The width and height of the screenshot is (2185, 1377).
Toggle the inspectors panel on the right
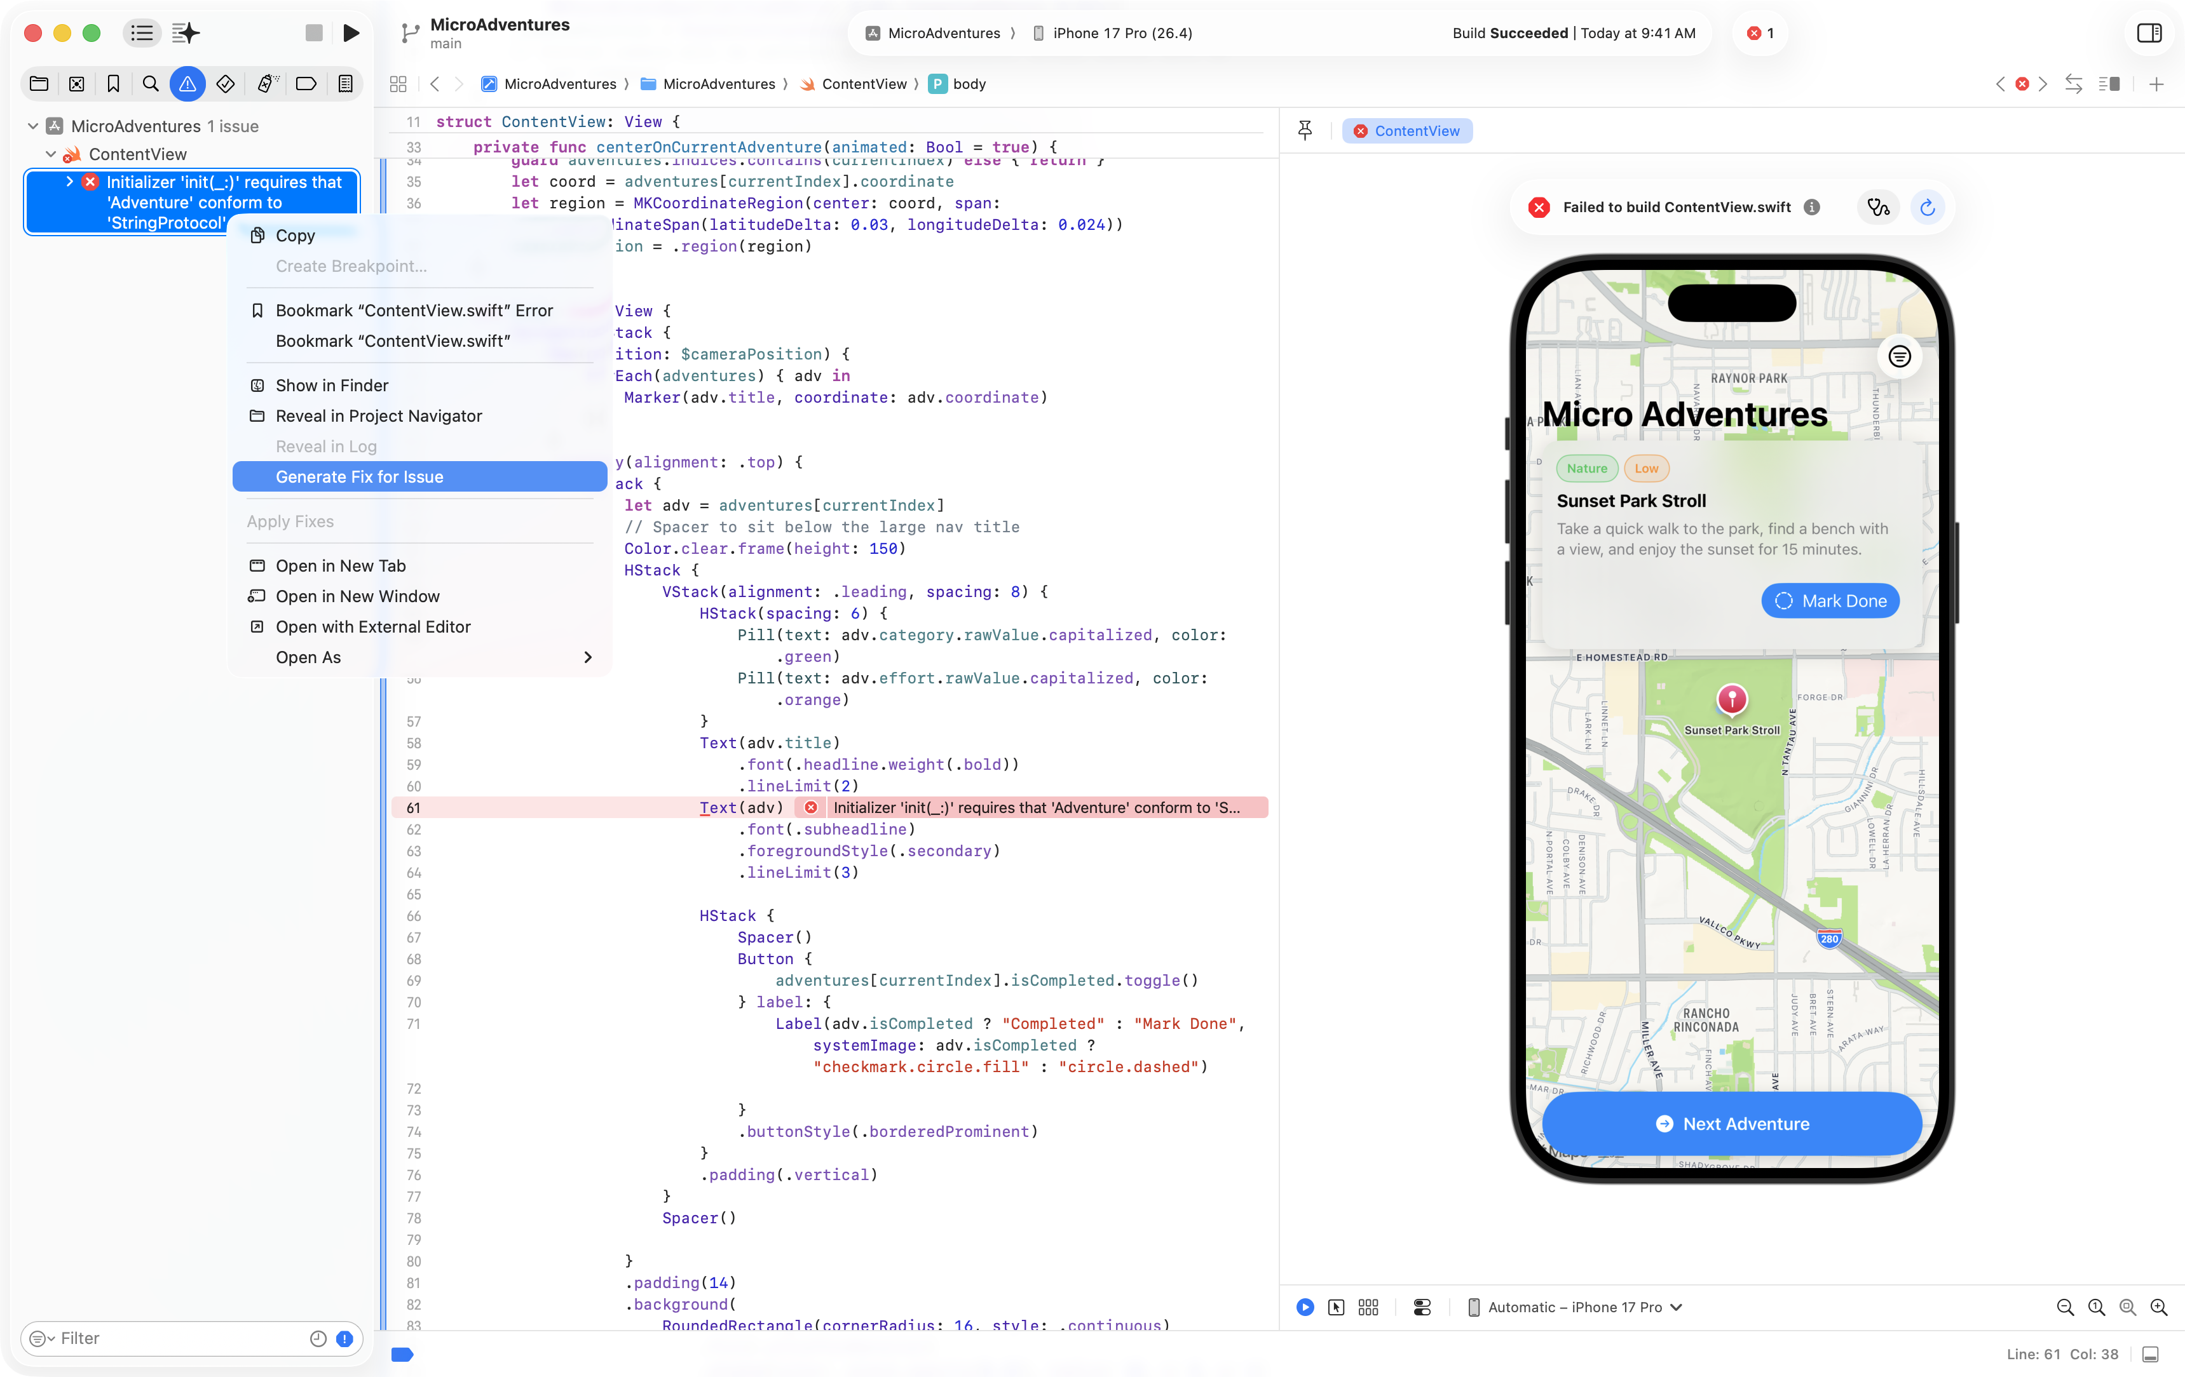[2149, 34]
